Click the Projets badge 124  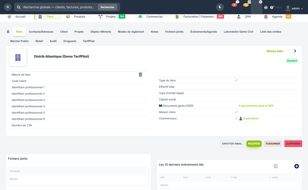coord(122,17)
